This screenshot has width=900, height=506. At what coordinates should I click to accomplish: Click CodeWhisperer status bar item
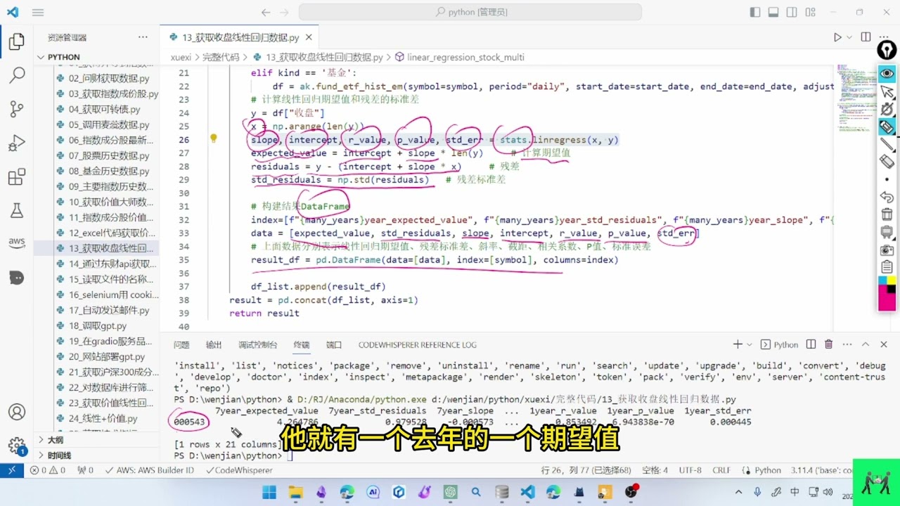pos(238,470)
